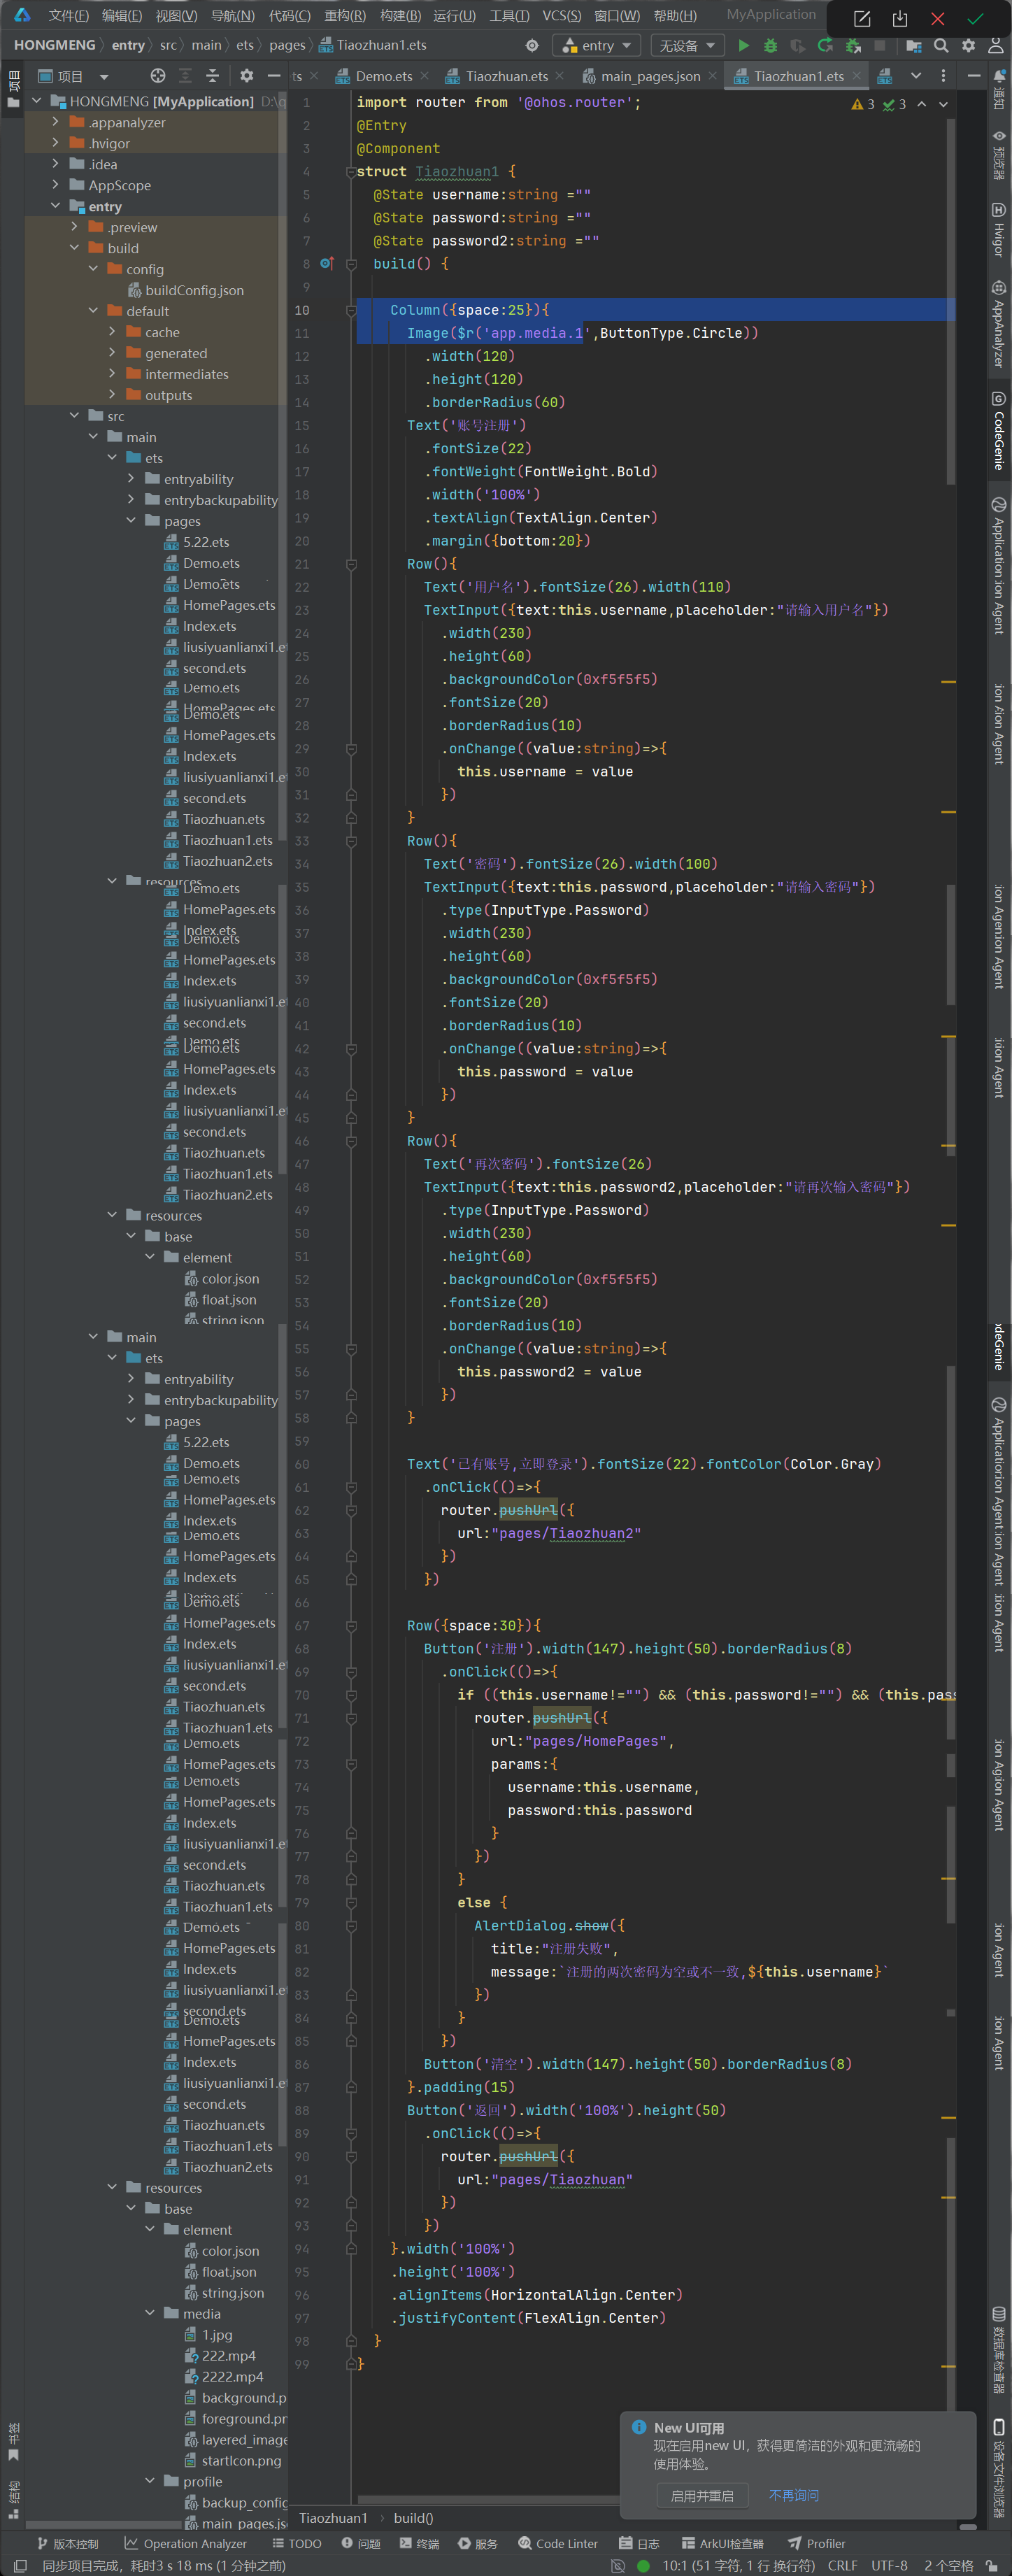Open the VCS menu
Viewport: 1012px width, 2576px height.
pyautogui.click(x=561, y=15)
